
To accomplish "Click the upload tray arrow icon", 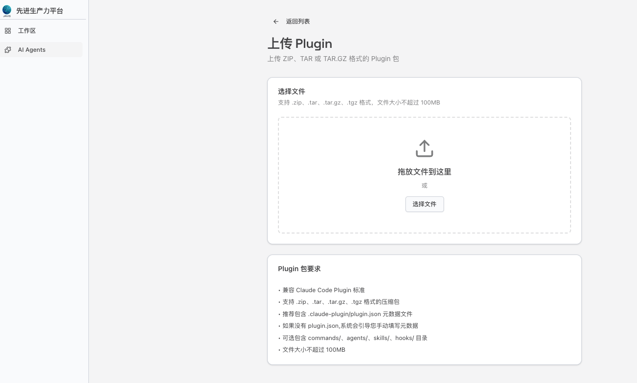I will point(424,149).
